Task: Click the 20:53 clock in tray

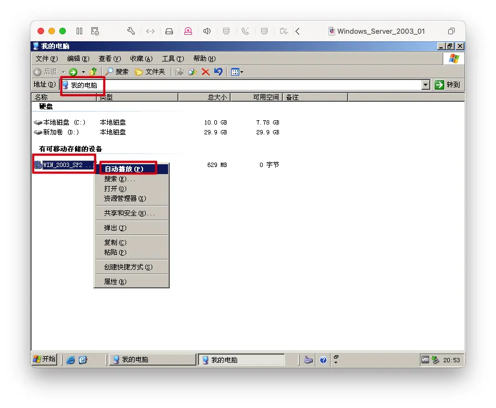Action: pyautogui.click(x=451, y=360)
